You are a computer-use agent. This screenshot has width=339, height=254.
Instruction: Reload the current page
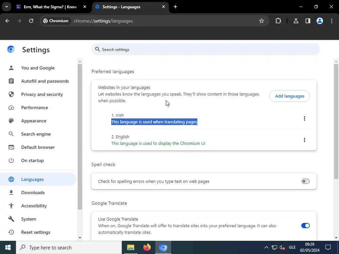pyautogui.click(x=31, y=21)
